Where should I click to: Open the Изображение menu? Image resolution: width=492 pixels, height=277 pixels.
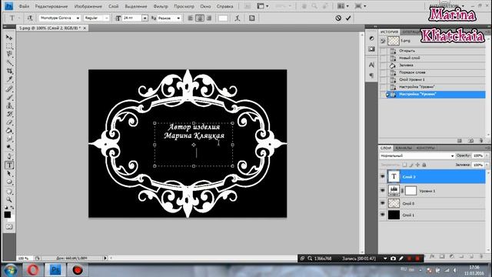(88, 6)
